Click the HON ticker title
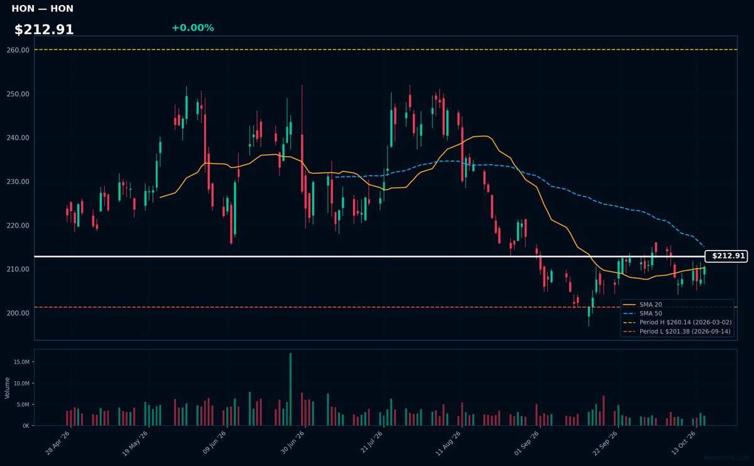 click(x=42, y=9)
